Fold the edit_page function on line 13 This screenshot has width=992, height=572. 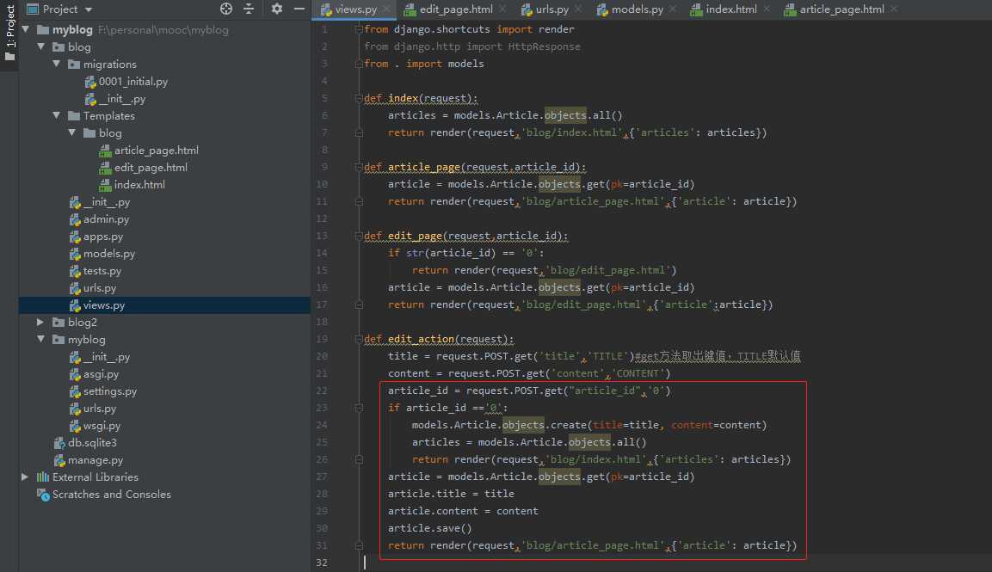pyautogui.click(x=359, y=236)
